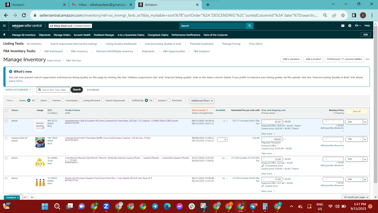Image resolution: width=378 pixels, height=213 pixels.
Task: Open the zoom magnifier in the address bar
Action: [x=325, y=15]
